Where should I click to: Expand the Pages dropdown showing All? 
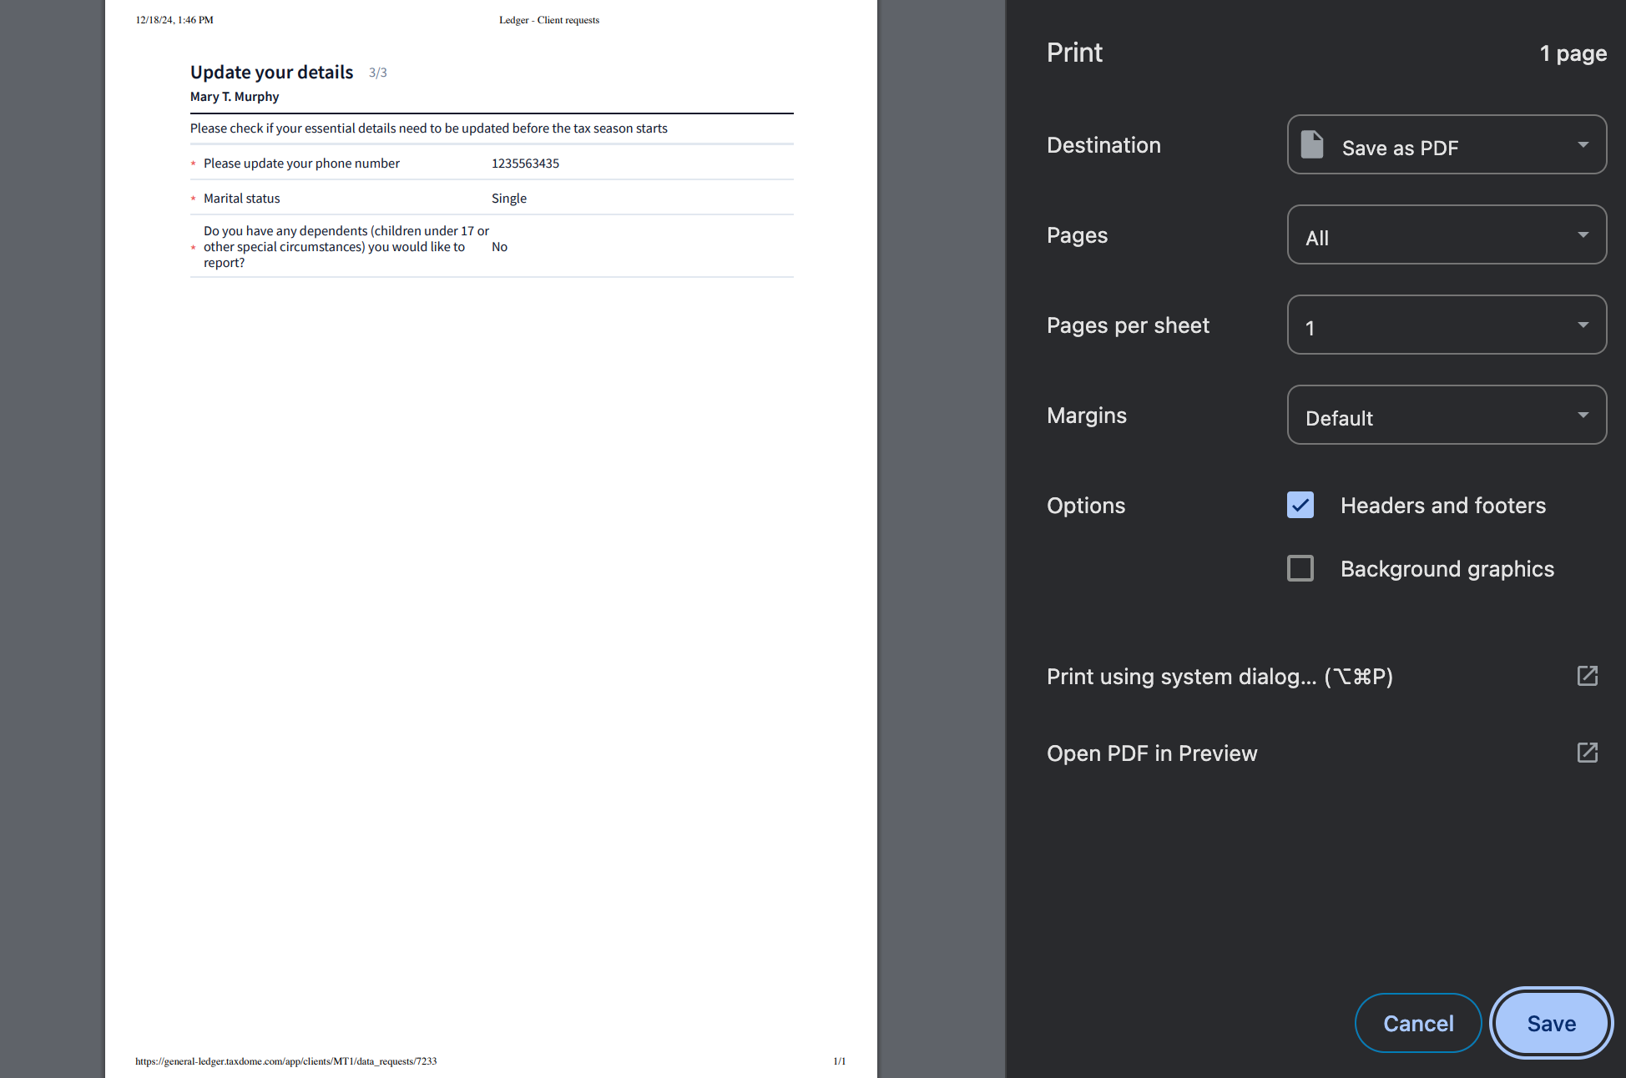click(1446, 235)
